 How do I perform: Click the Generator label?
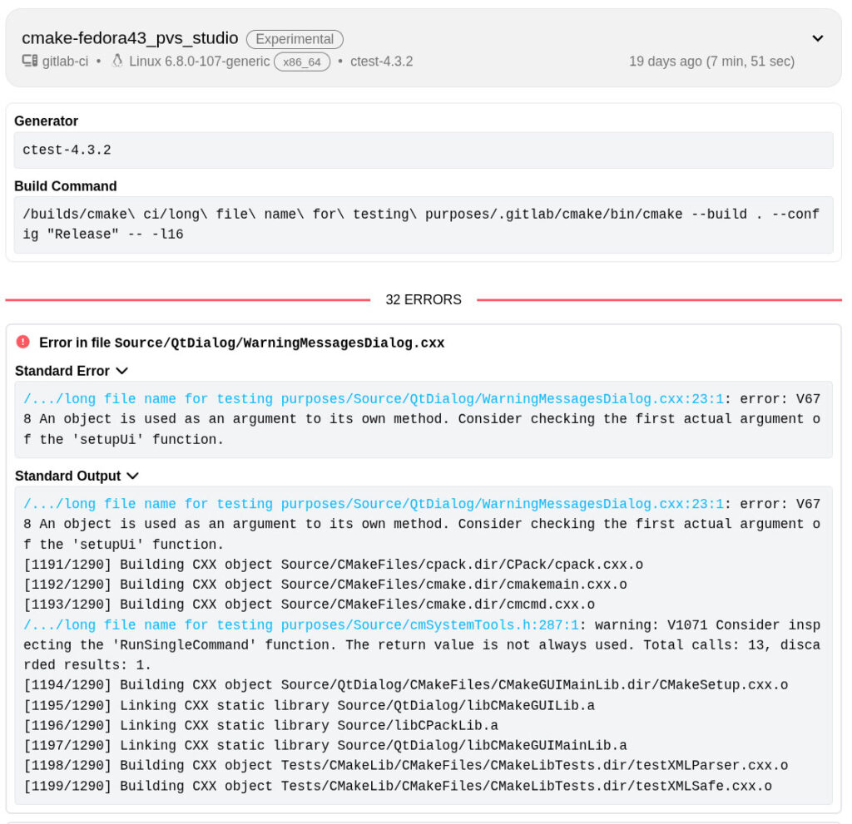(47, 121)
